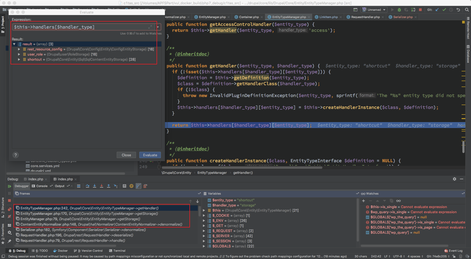Toggle Mute Breakpoints in debug sidebar
This screenshot has height=259, width=471.
coord(9,216)
